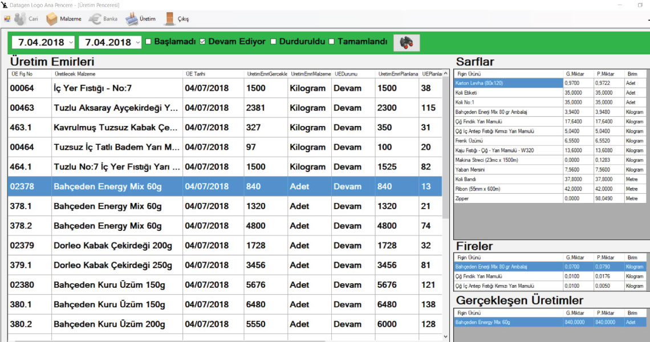Click the Üretim Emirleri vertical scrollbar thumb
The image size is (650, 342).
(x=446, y=148)
